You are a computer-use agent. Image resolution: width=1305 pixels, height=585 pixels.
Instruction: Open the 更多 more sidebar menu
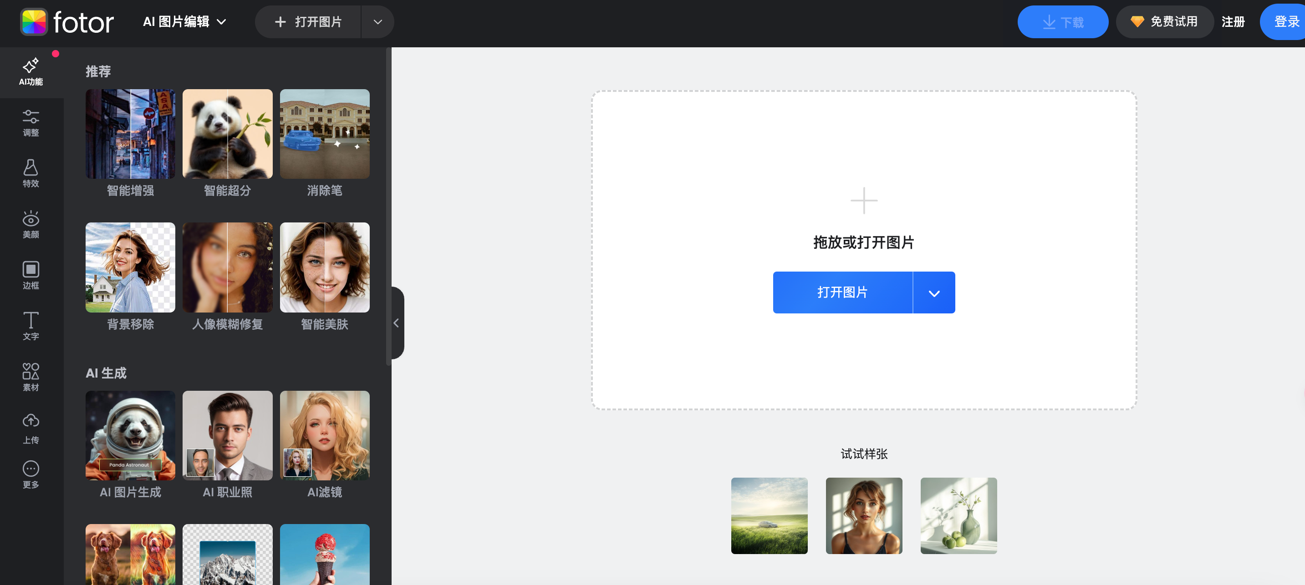point(31,474)
